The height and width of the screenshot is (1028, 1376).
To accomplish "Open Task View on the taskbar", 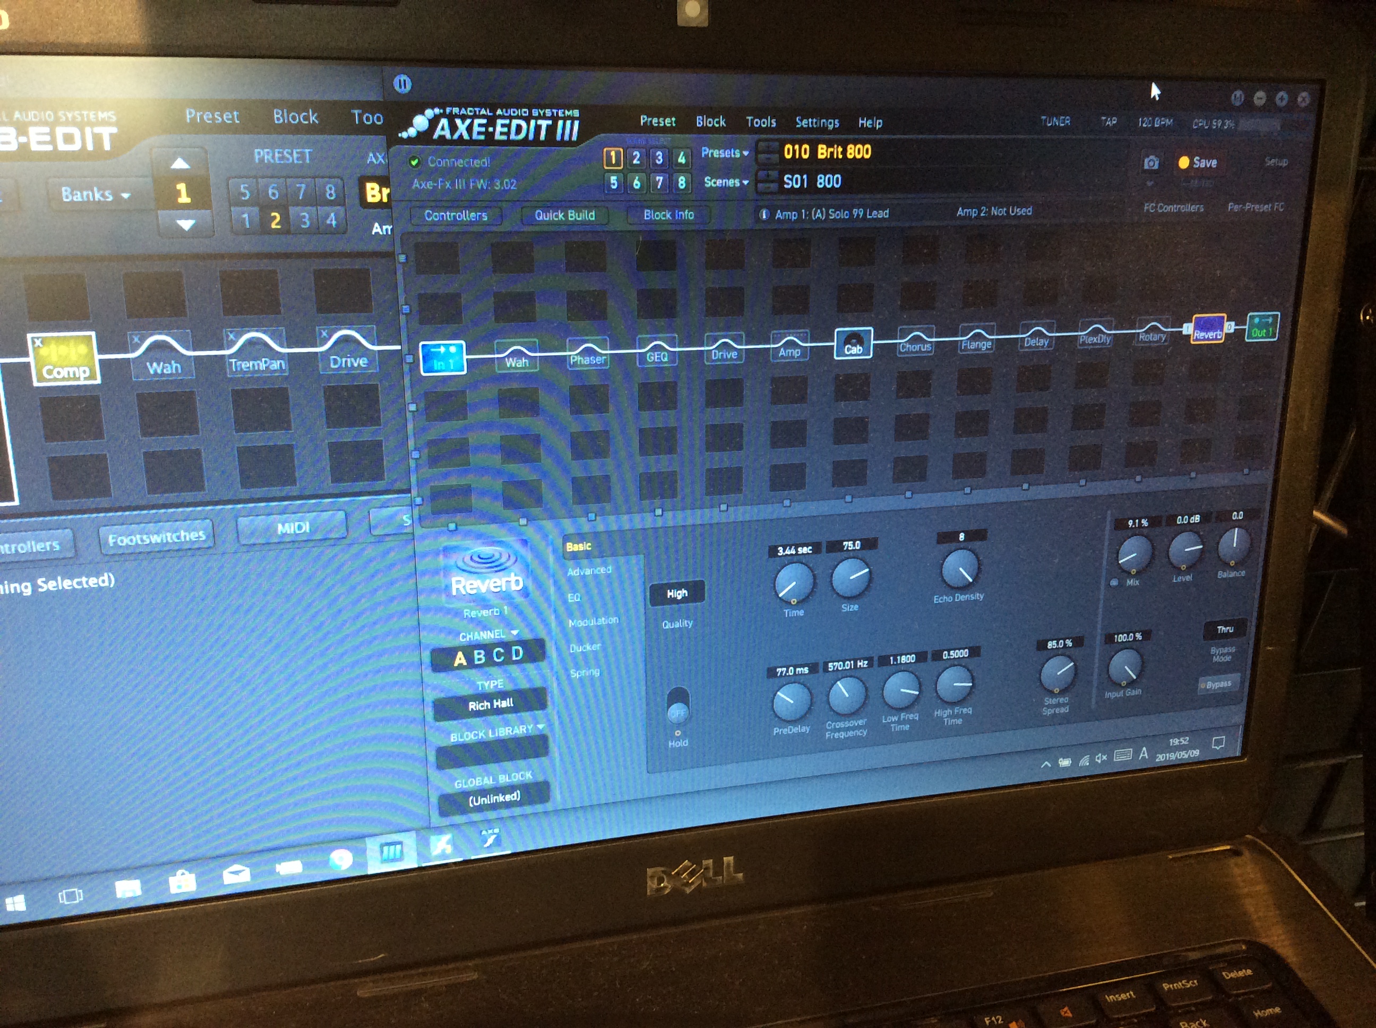I will coord(70,897).
